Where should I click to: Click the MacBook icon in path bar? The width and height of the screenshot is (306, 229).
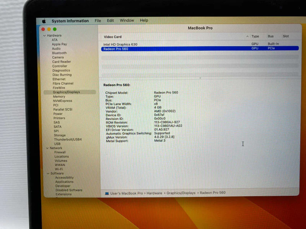click(x=107, y=194)
